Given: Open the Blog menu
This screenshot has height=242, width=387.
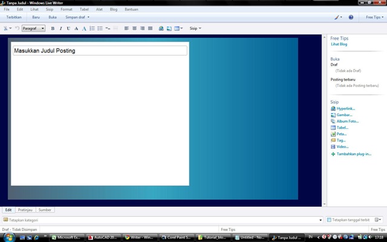Looking at the screenshot, I should 114,10.
